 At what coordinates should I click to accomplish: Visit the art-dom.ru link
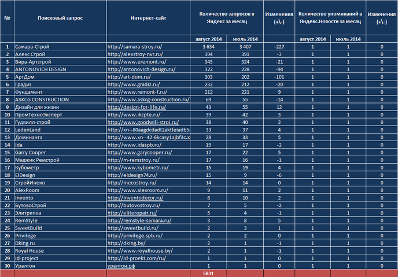click(x=129, y=77)
